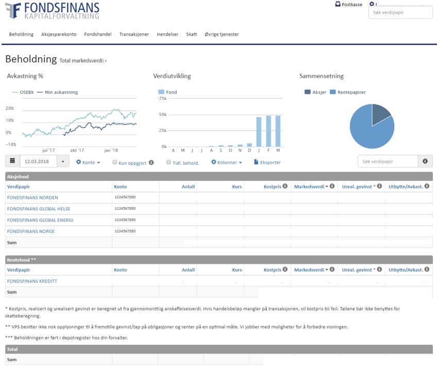Viewport: 438px width, 370px height.
Task: Expand the Konto dropdown
Action: [x=98, y=162]
